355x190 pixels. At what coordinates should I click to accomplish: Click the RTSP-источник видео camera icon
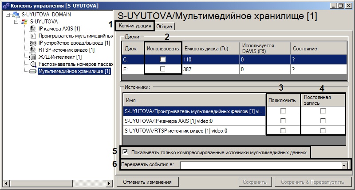[x=33, y=50]
